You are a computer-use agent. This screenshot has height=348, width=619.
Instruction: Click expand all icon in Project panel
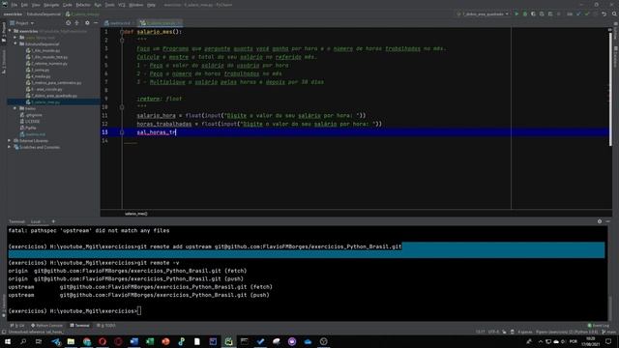click(77, 23)
